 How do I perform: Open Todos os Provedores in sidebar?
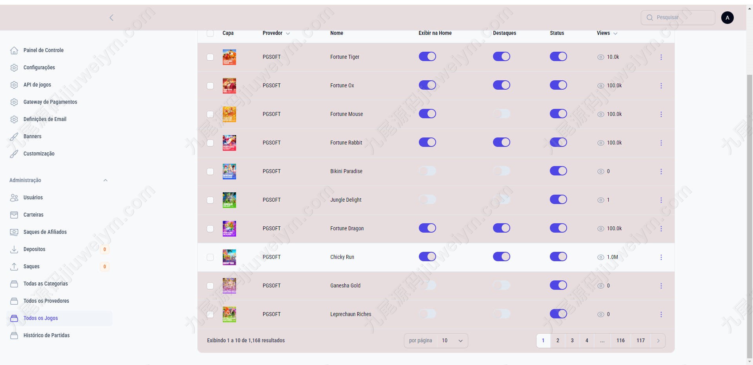coord(46,301)
